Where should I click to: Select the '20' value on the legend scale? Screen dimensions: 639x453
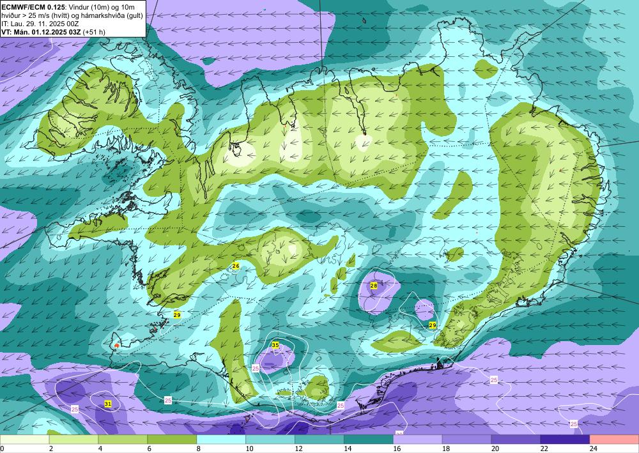[x=495, y=449]
